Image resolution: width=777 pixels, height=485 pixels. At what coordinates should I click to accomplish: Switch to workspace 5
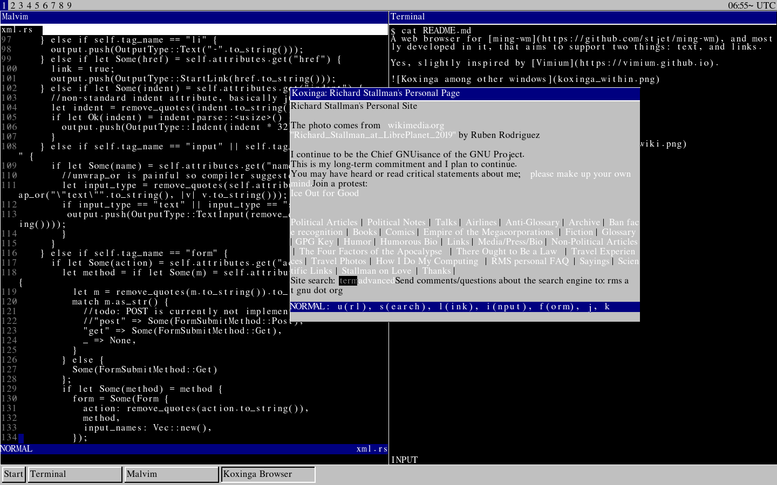click(x=37, y=5)
